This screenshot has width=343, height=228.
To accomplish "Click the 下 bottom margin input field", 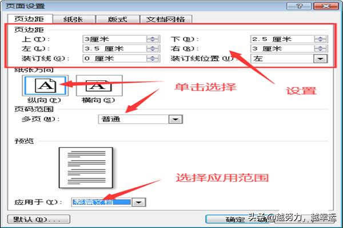I will (282, 39).
